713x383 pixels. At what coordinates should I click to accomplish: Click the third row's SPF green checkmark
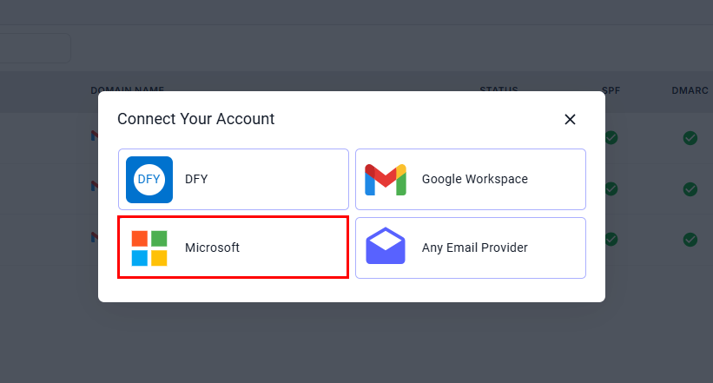tap(611, 239)
